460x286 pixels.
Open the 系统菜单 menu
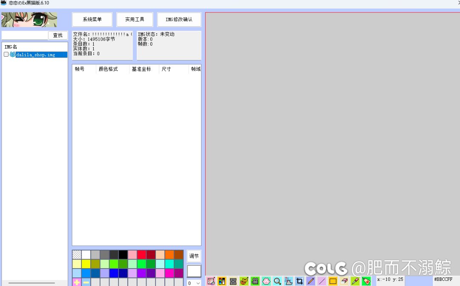tap(92, 20)
